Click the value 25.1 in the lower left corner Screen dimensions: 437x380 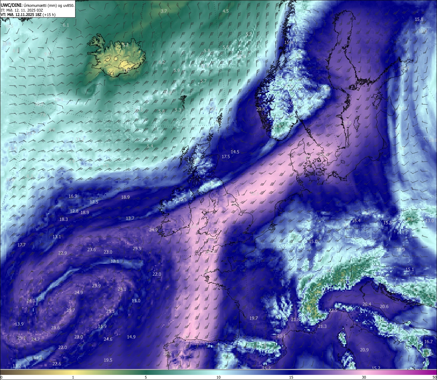pyautogui.click(x=22, y=338)
